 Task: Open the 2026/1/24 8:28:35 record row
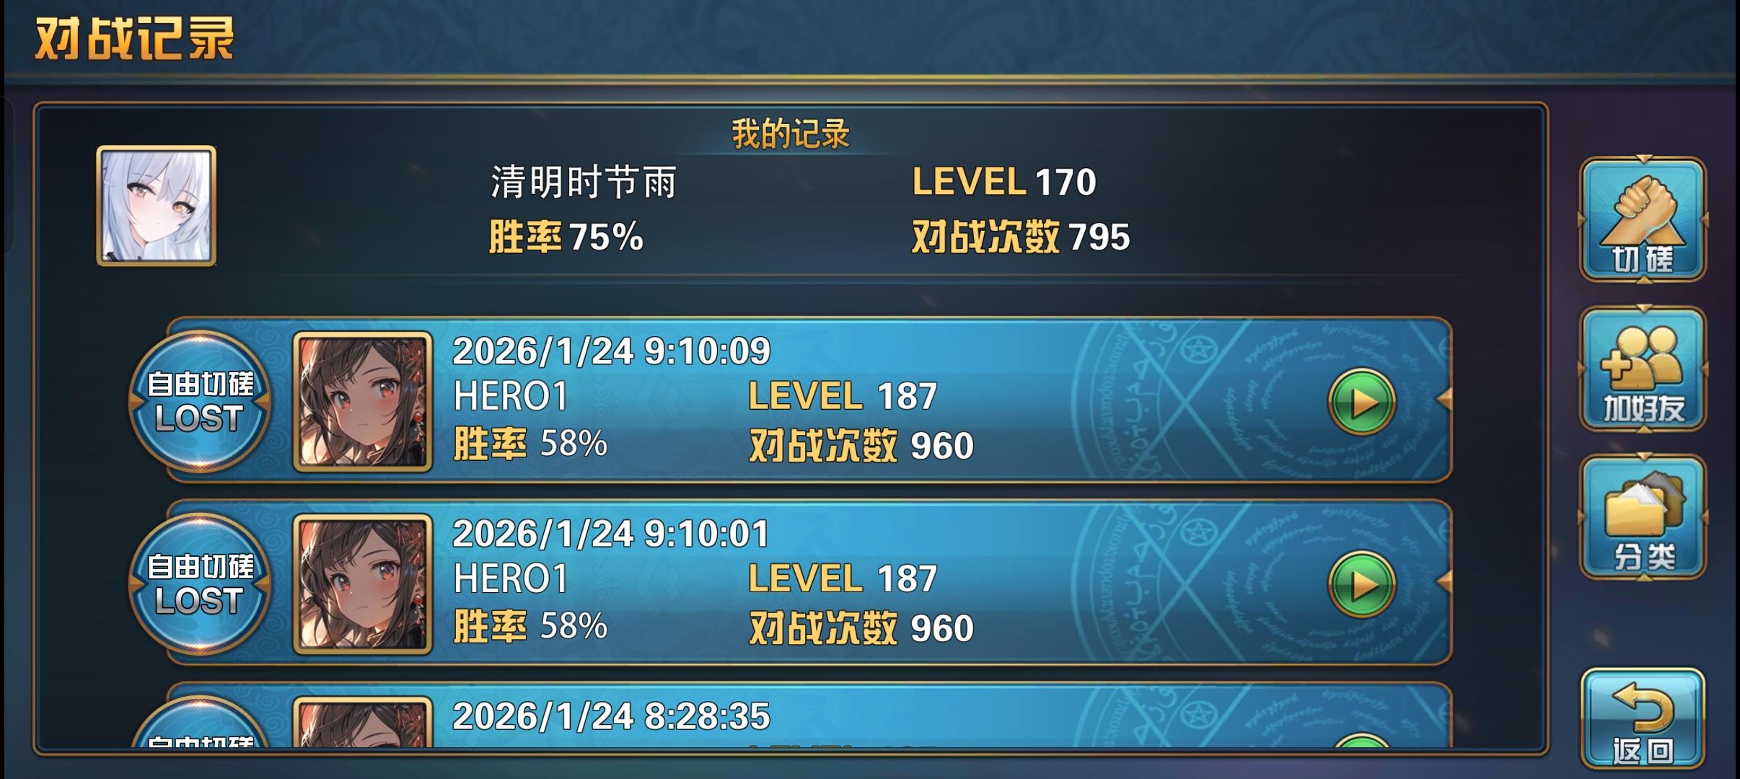[x=809, y=716]
